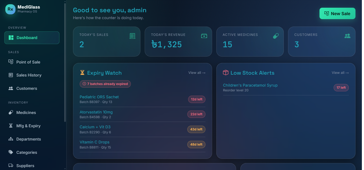
Task: View all in Low Stock Alerts
Action: point(340,73)
